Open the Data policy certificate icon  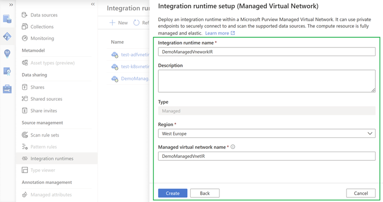point(7,71)
